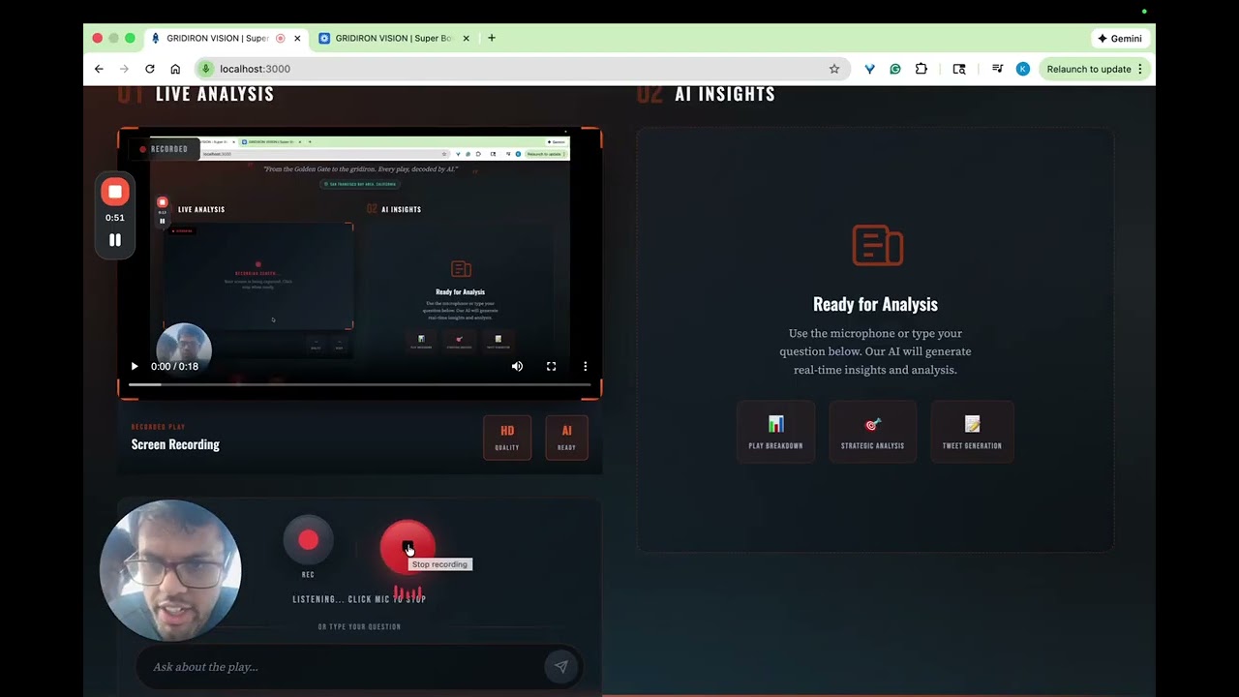Click the 0:00 / 0:18 video time
1239x697 pixels.
[x=174, y=366]
